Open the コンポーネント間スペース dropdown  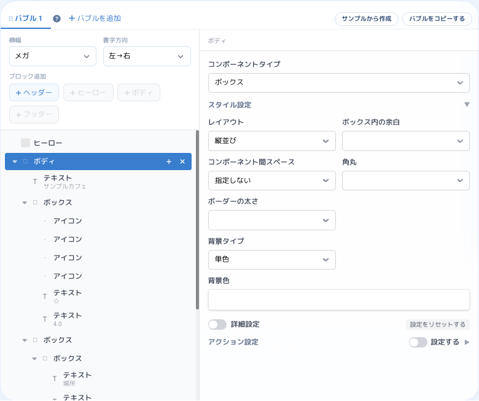pos(272,181)
